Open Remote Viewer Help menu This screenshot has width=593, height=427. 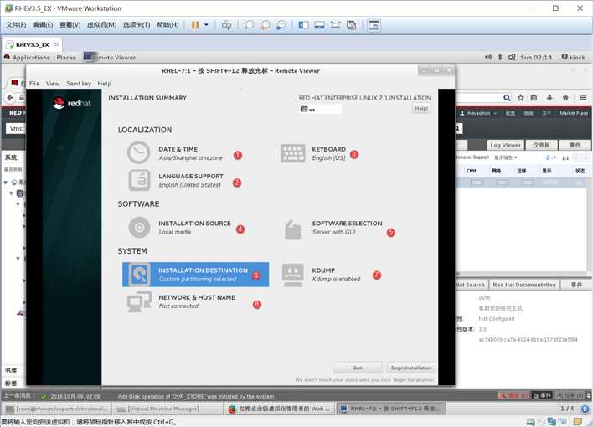tap(104, 84)
